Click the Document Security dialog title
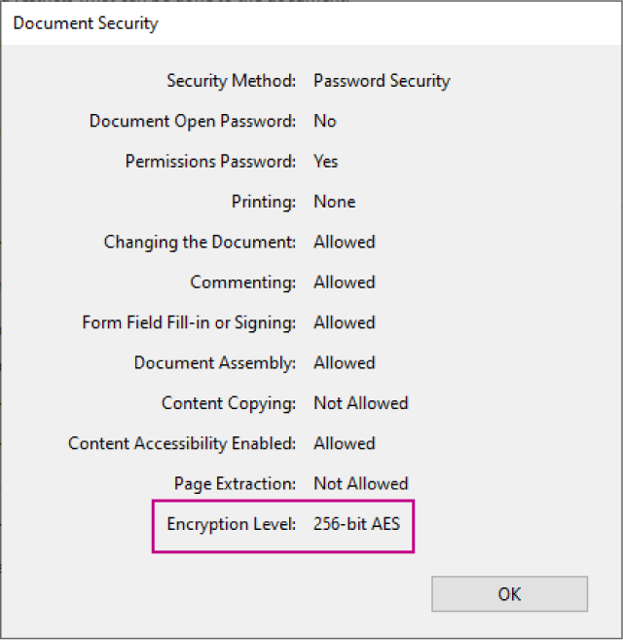This screenshot has width=623, height=640. 86,23
